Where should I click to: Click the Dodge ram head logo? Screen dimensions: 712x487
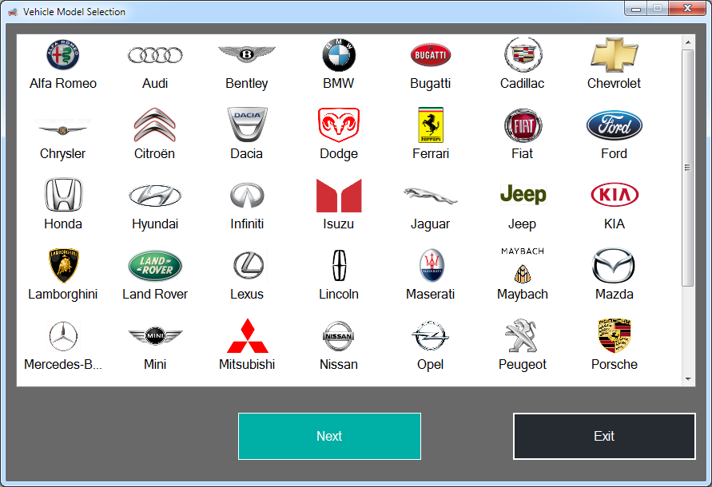pos(339,125)
